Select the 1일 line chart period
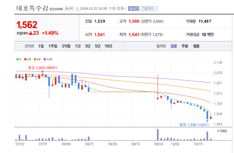 41,46
